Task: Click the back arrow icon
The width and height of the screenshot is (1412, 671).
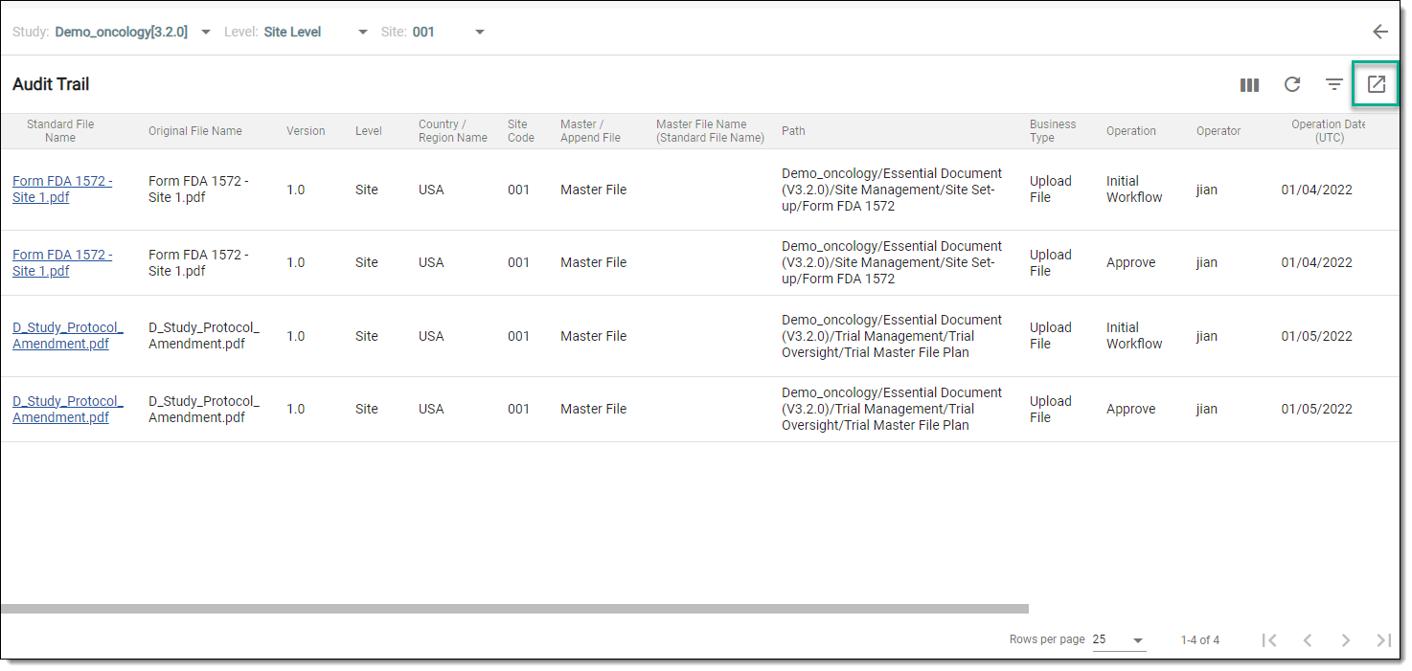Action: pos(1380,32)
